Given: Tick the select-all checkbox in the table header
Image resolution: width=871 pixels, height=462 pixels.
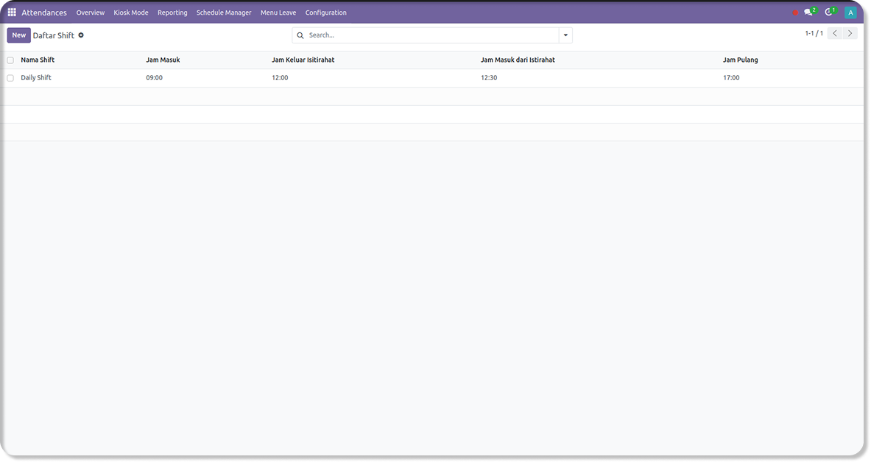Looking at the screenshot, I should (x=10, y=60).
